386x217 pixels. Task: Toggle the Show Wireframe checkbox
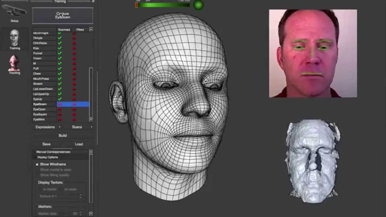pos(37,164)
